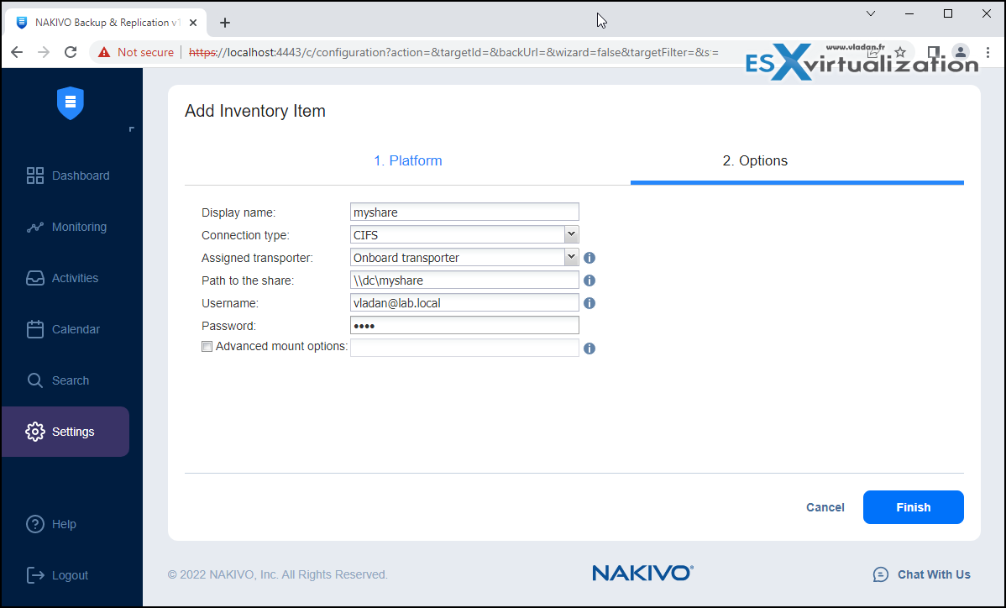Viewport: 1006px width, 608px height.
Task: Bookmark this page with star icon
Action: click(900, 53)
